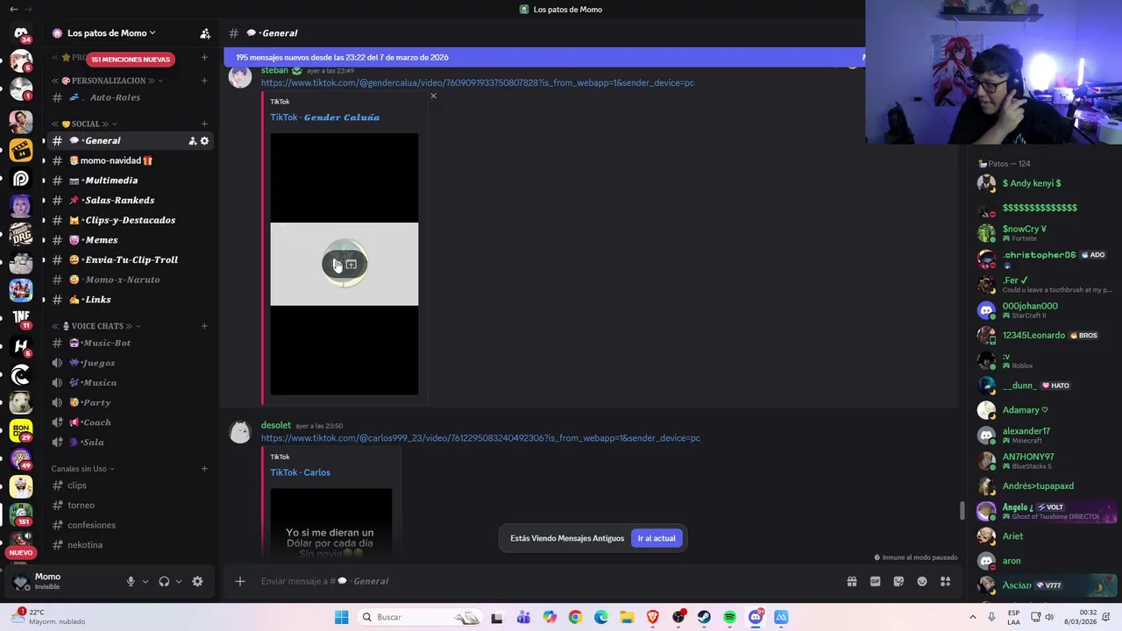Open channel settings gear for General
The image size is (1122, 631).
coord(205,141)
